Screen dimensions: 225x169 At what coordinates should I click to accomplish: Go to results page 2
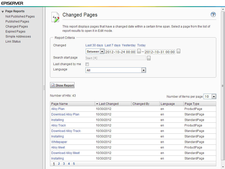click(59, 164)
